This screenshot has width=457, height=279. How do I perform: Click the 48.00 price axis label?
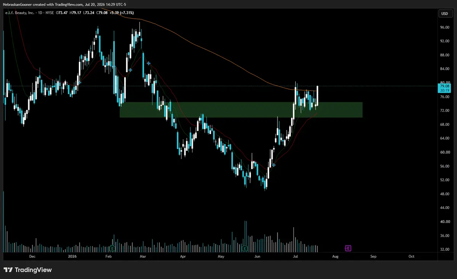[x=445, y=194]
